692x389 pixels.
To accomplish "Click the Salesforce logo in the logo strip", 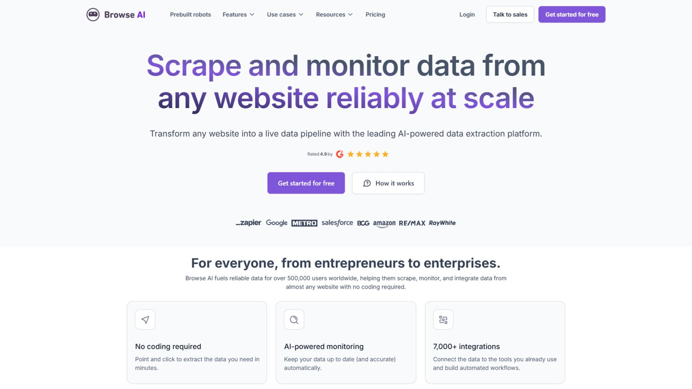I will (x=336, y=223).
